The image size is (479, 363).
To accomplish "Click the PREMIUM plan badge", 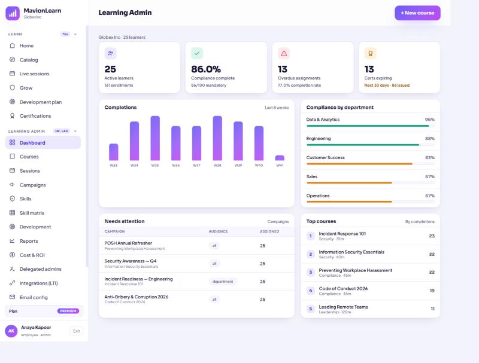I will [x=68, y=311].
